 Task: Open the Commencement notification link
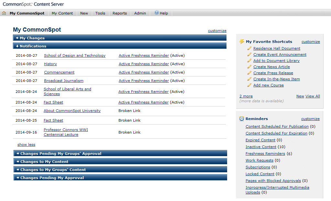59,72
